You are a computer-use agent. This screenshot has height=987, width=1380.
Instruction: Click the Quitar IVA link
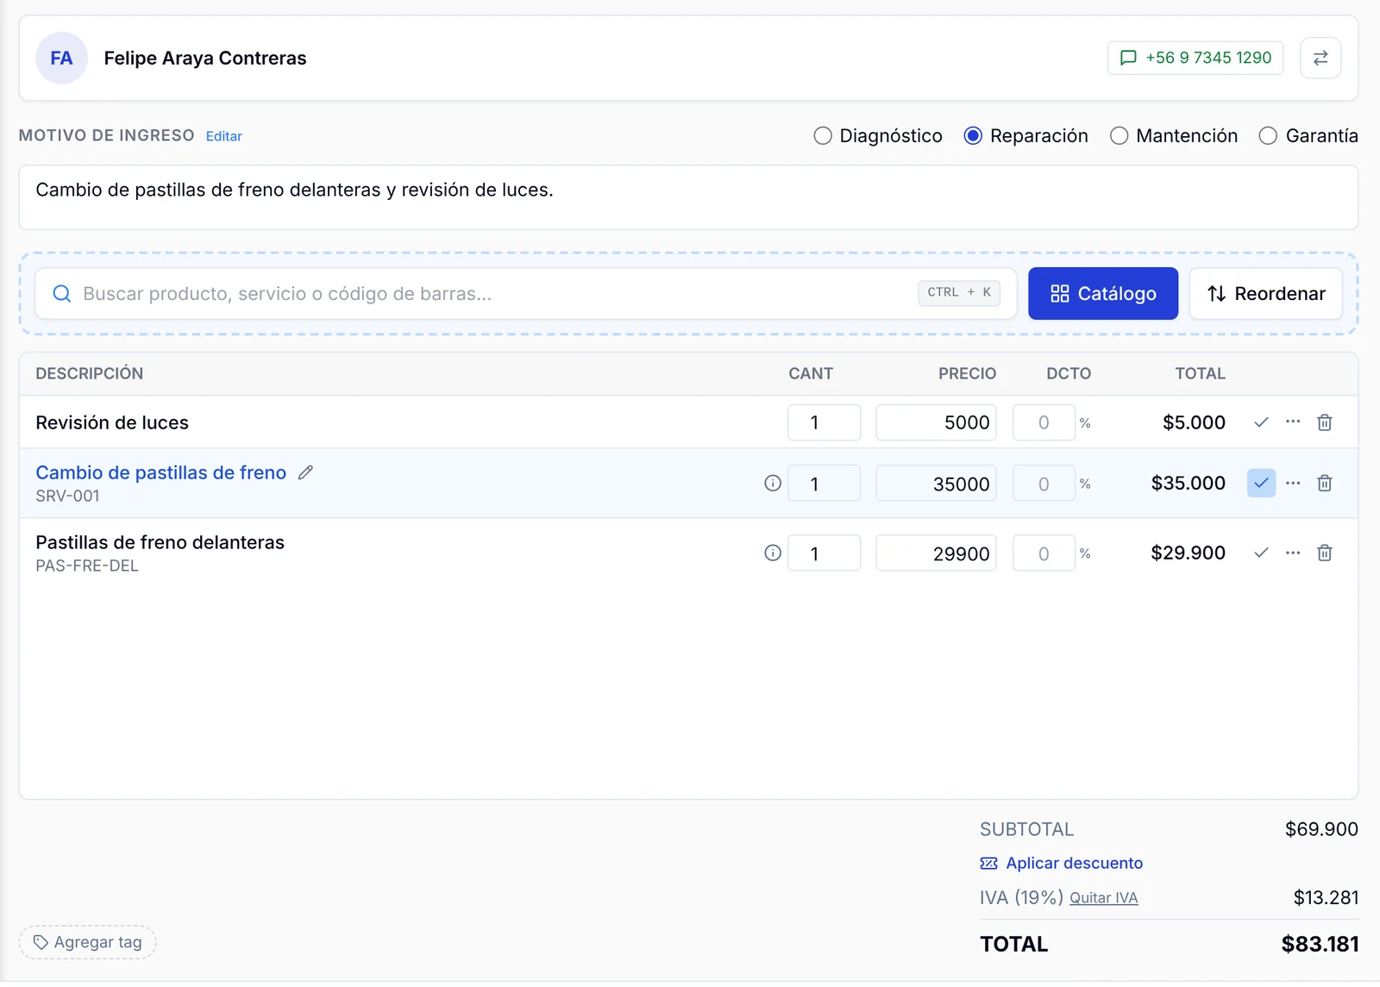pyautogui.click(x=1104, y=898)
